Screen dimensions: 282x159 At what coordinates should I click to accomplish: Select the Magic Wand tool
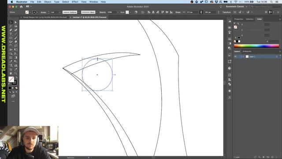[x=11, y=26]
